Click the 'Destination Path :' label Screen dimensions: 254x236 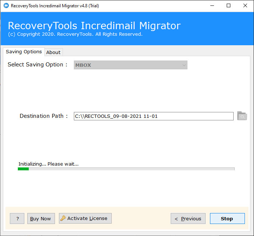(x=44, y=116)
